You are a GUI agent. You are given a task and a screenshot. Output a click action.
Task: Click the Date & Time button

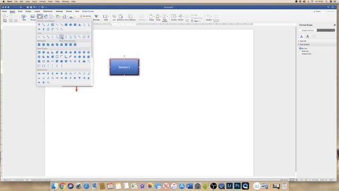(x=197, y=18)
